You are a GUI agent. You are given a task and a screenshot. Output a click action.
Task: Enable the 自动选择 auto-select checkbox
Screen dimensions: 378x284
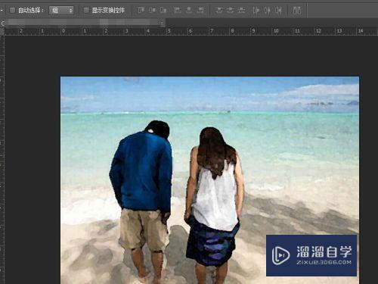point(12,11)
